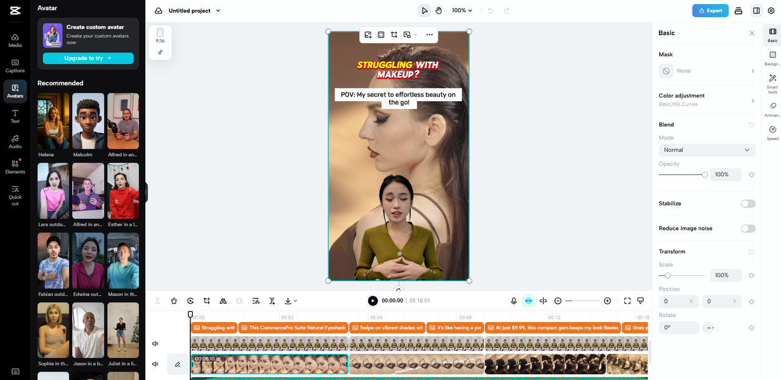Delete the selected clip with trash icon

174,301
